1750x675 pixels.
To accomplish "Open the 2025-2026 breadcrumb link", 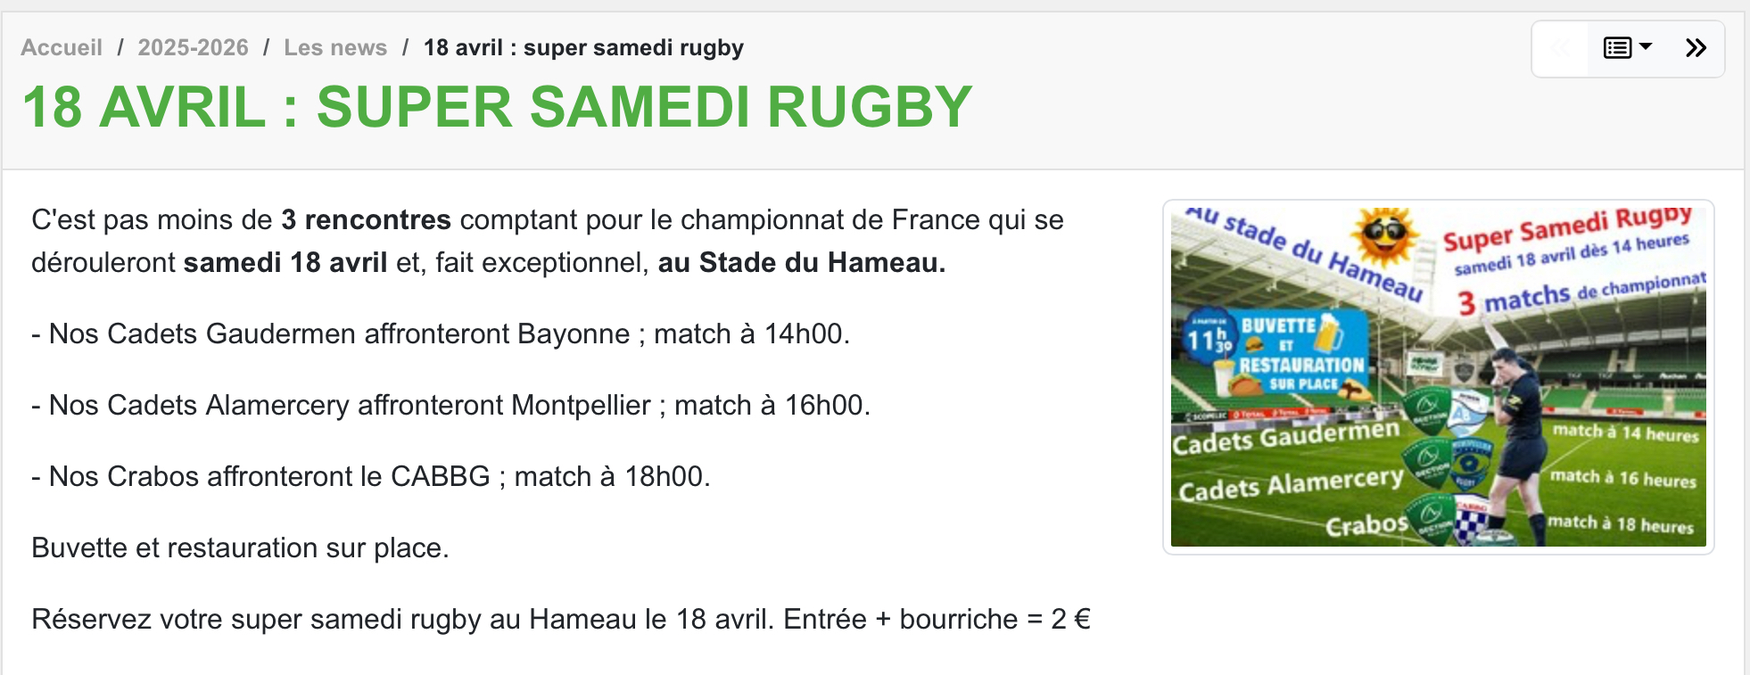I will [x=193, y=47].
